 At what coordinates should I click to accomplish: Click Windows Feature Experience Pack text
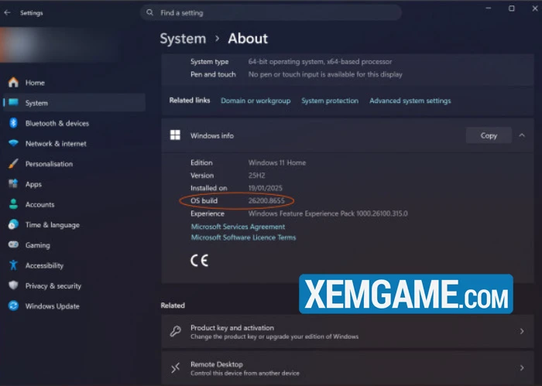tap(328, 213)
